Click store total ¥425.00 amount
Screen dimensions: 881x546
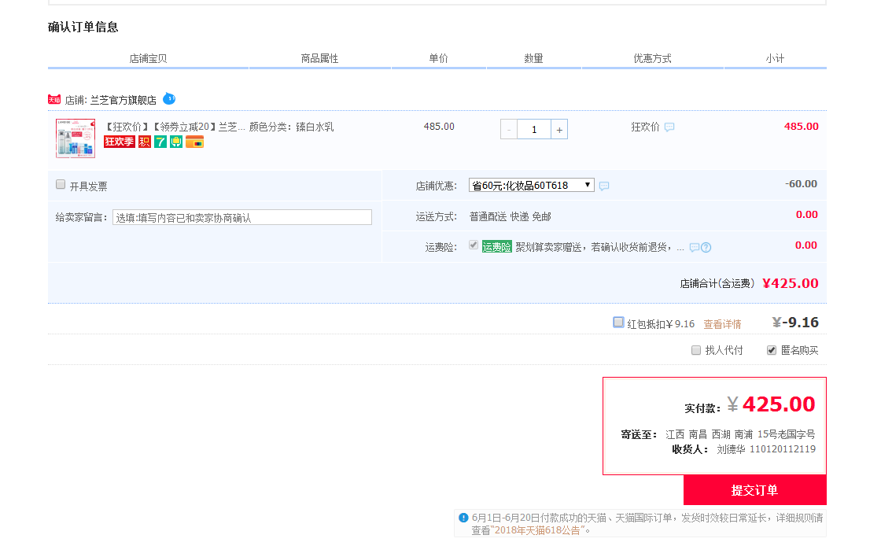pyautogui.click(x=790, y=283)
